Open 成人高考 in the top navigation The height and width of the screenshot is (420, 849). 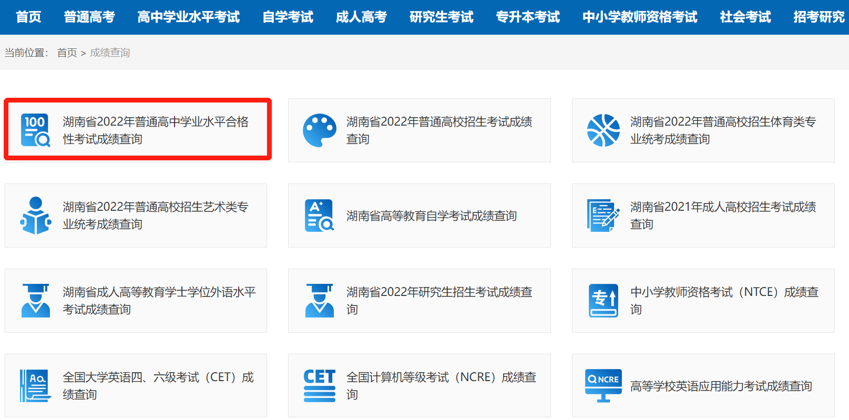click(x=361, y=17)
